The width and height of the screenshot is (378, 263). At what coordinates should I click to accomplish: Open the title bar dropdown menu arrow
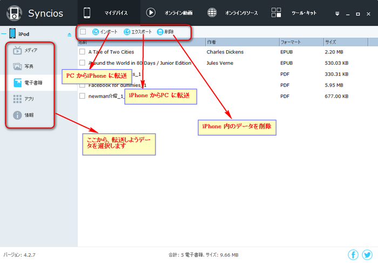tap(337, 14)
